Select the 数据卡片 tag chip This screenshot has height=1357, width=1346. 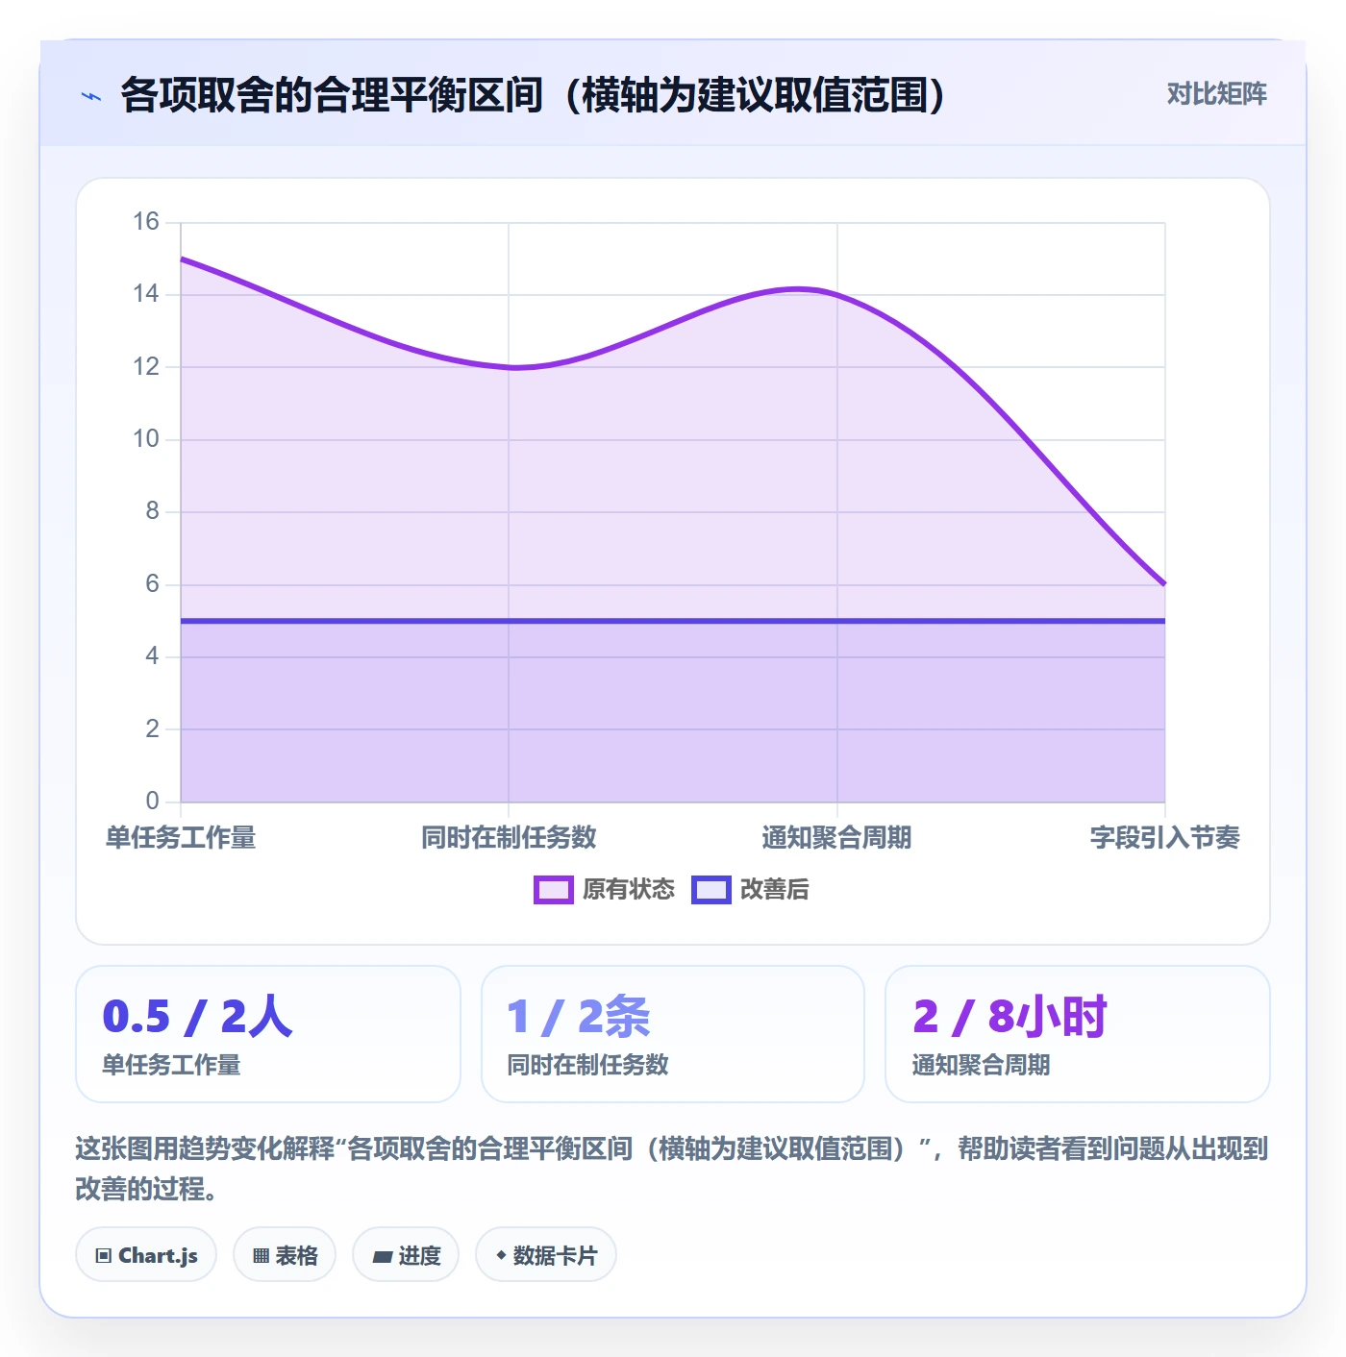pos(546,1255)
